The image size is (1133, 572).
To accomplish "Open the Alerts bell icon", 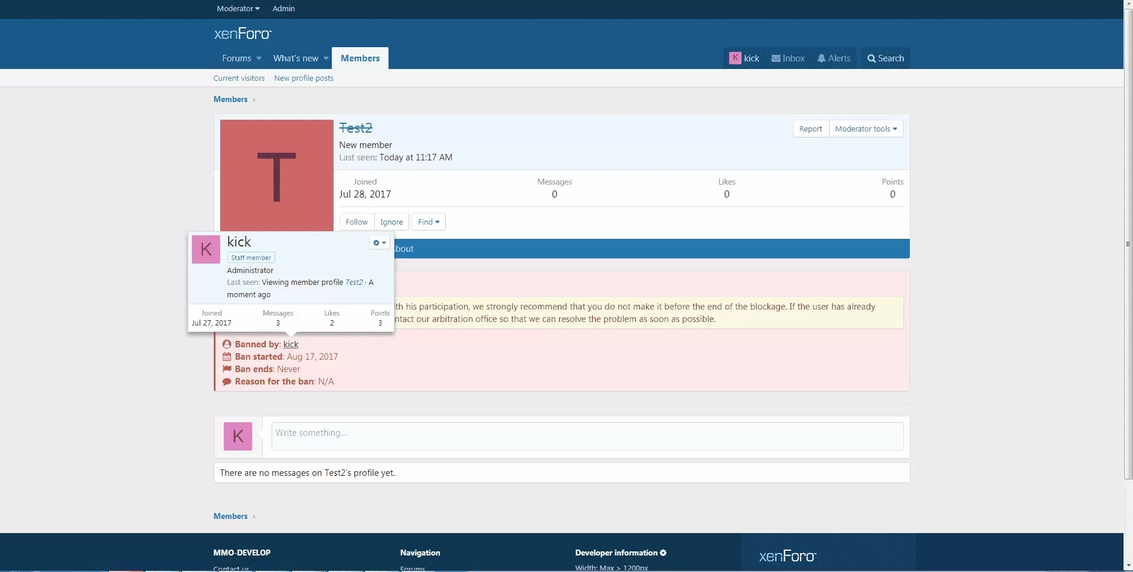I will tap(821, 58).
